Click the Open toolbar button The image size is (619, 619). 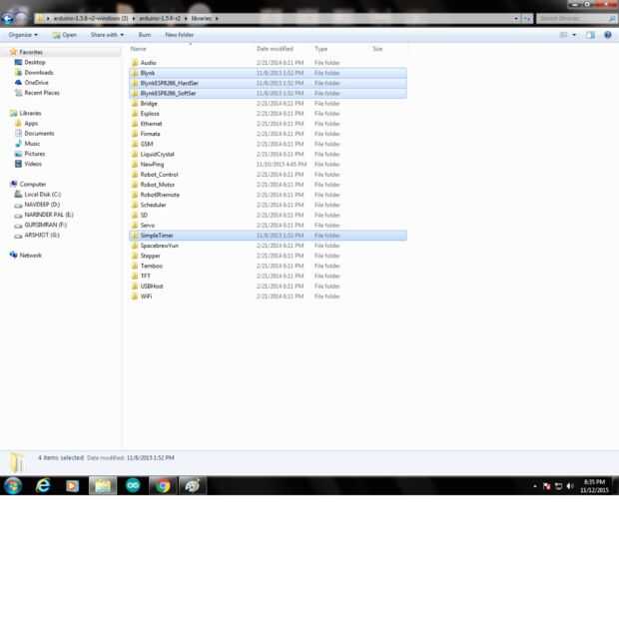pos(65,35)
